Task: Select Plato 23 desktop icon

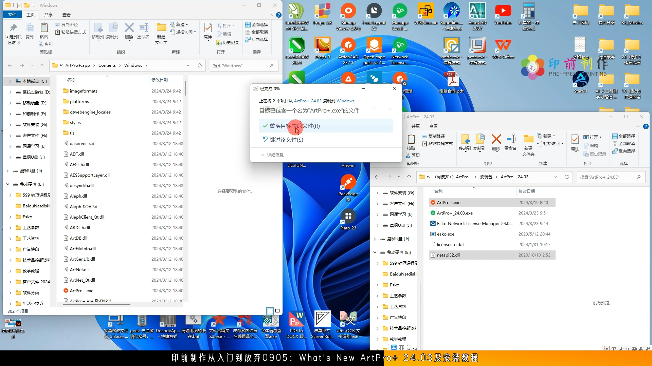Action: coord(348,219)
